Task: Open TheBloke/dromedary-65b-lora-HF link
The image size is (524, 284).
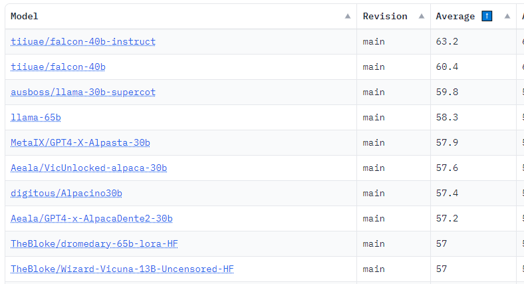Action: [94, 244]
